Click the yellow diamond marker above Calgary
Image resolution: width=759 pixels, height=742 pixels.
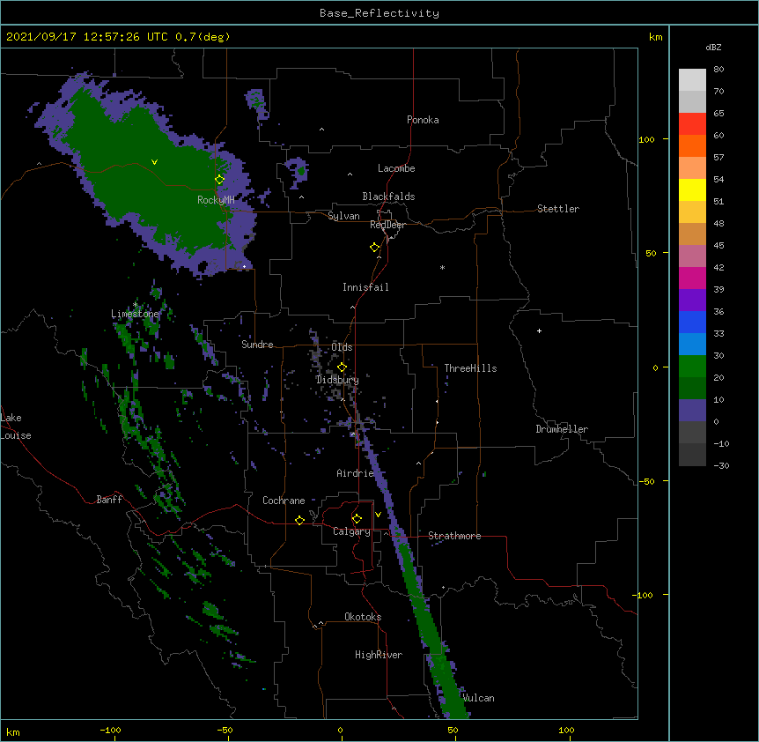click(357, 519)
